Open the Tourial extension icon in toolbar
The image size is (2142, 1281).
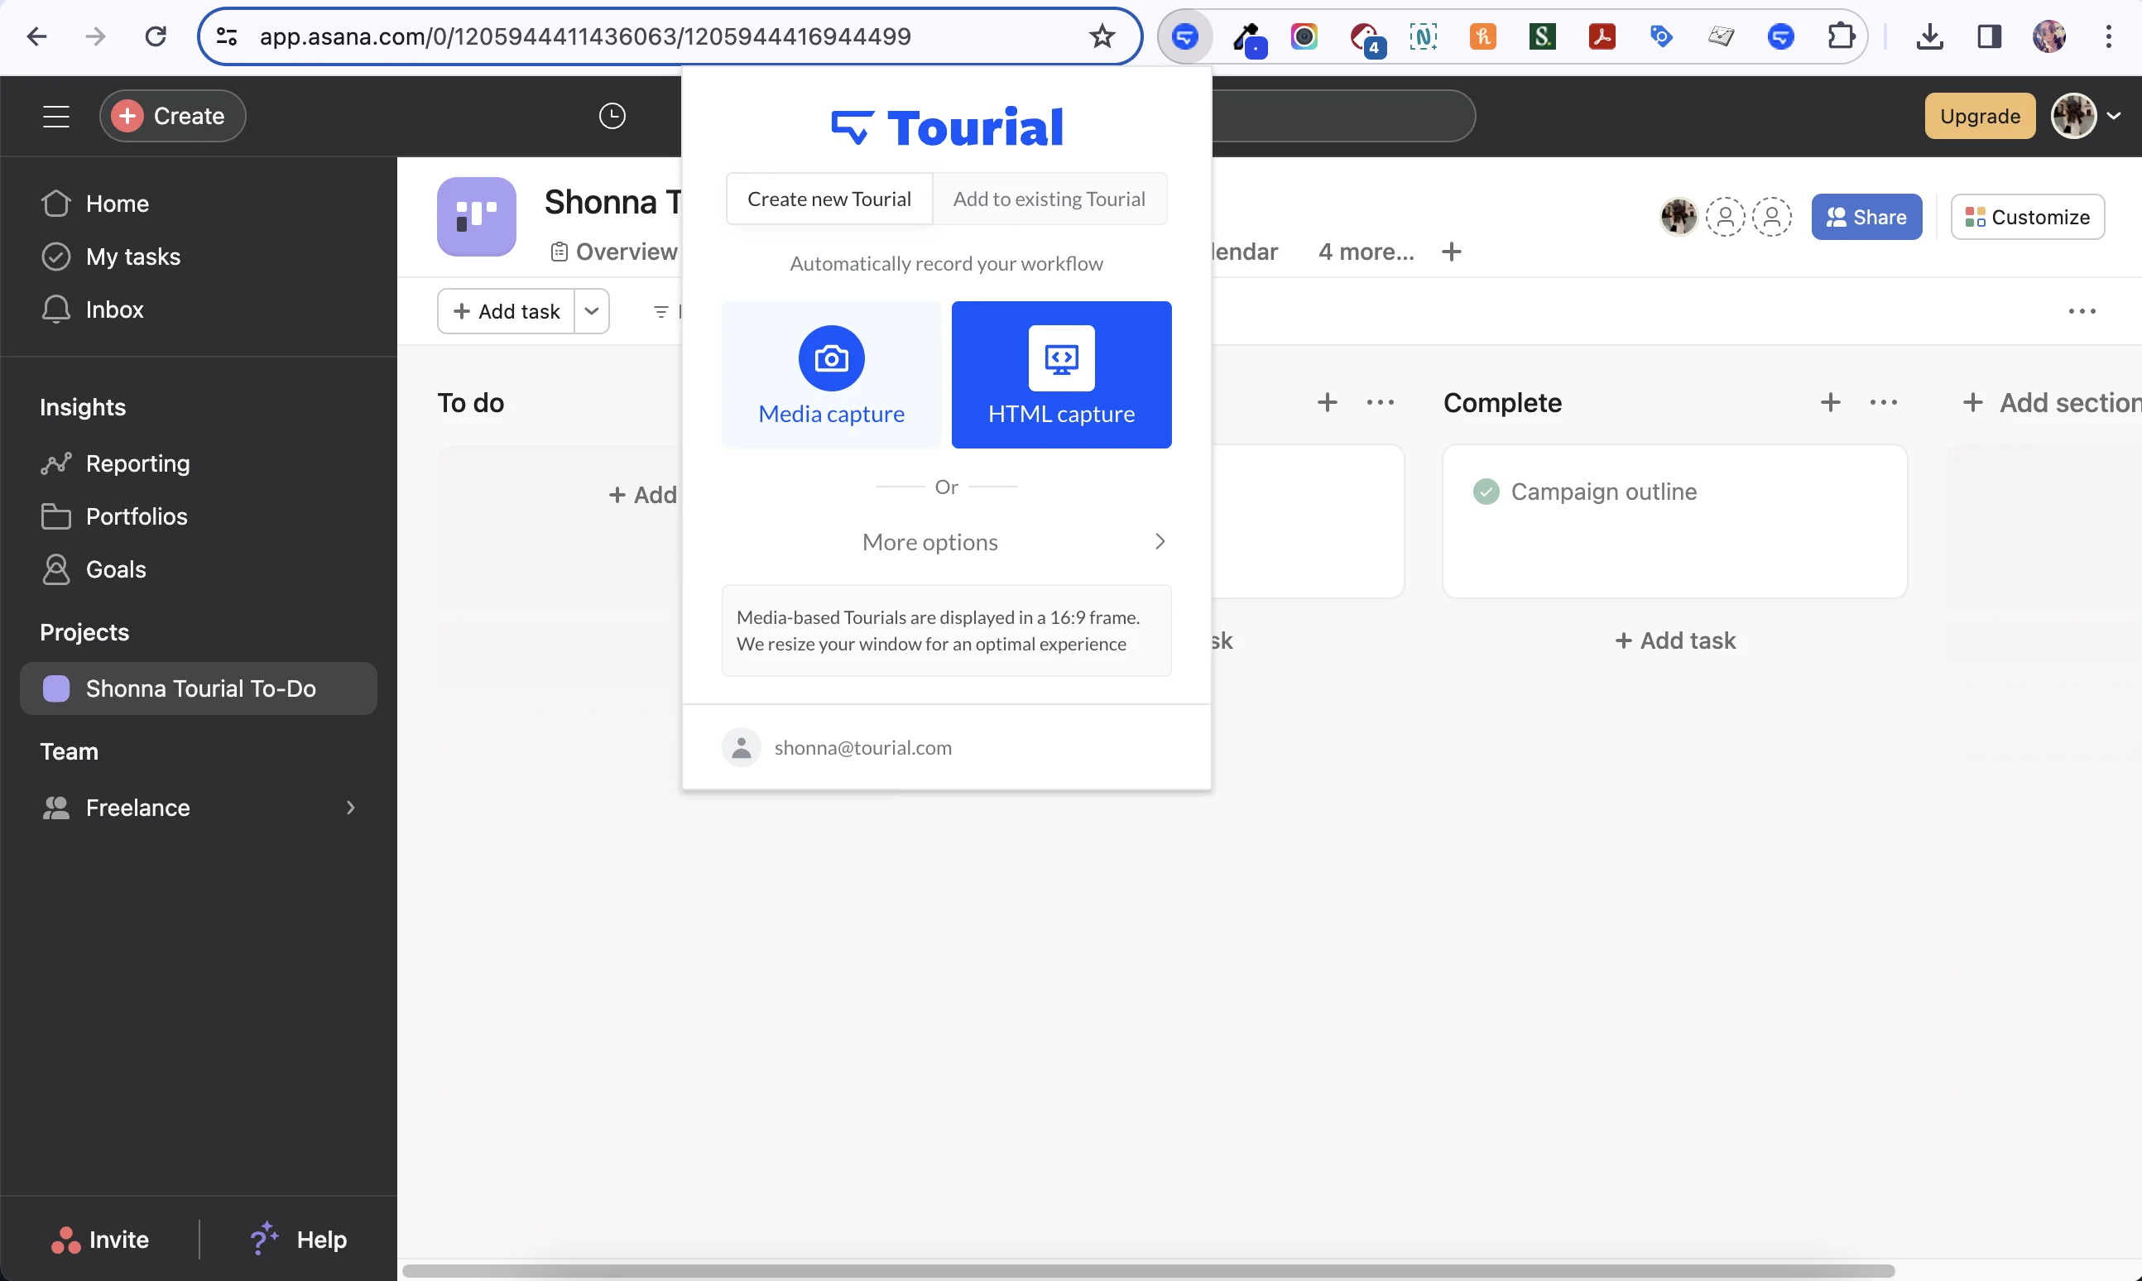[x=1184, y=36]
